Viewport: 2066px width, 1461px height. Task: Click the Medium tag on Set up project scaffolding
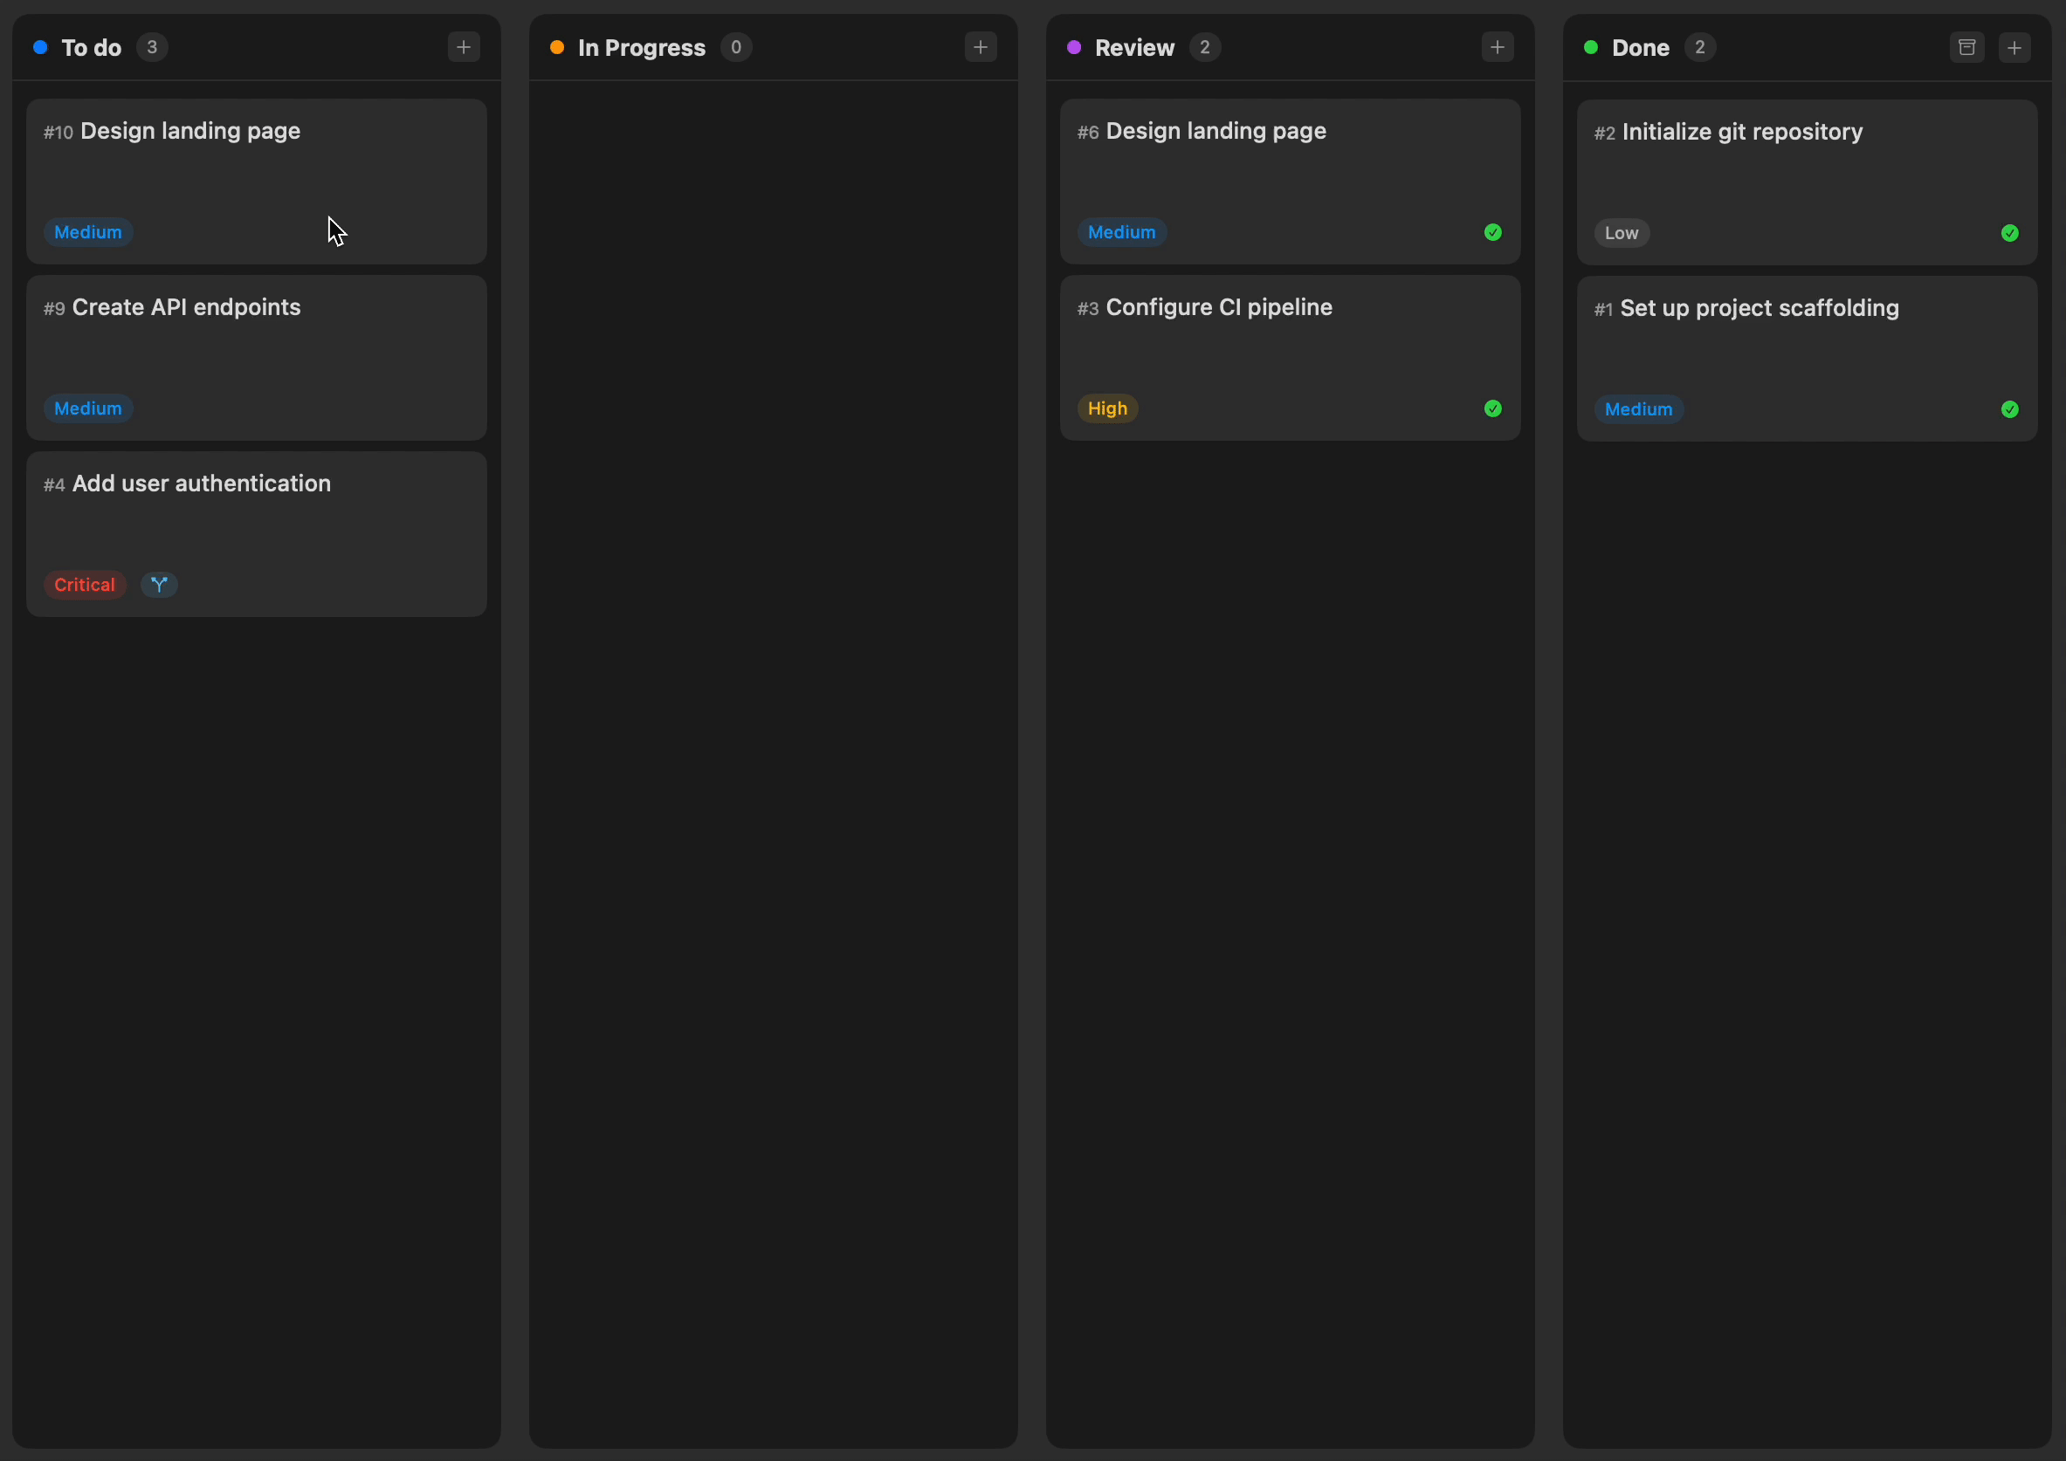pyautogui.click(x=1639, y=409)
